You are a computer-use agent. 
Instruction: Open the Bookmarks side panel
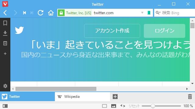5,23
